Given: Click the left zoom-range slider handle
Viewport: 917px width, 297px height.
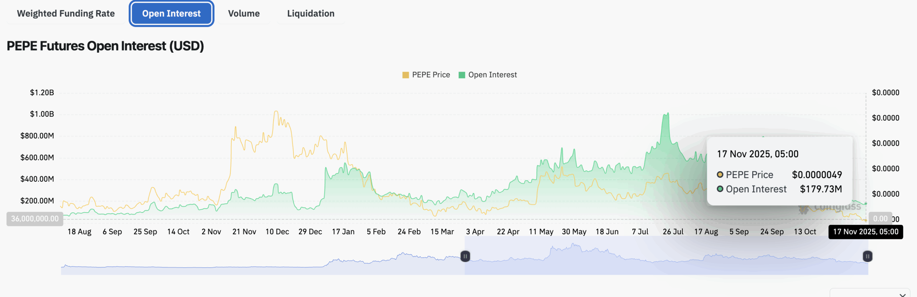Looking at the screenshot, I should point(465,256).
